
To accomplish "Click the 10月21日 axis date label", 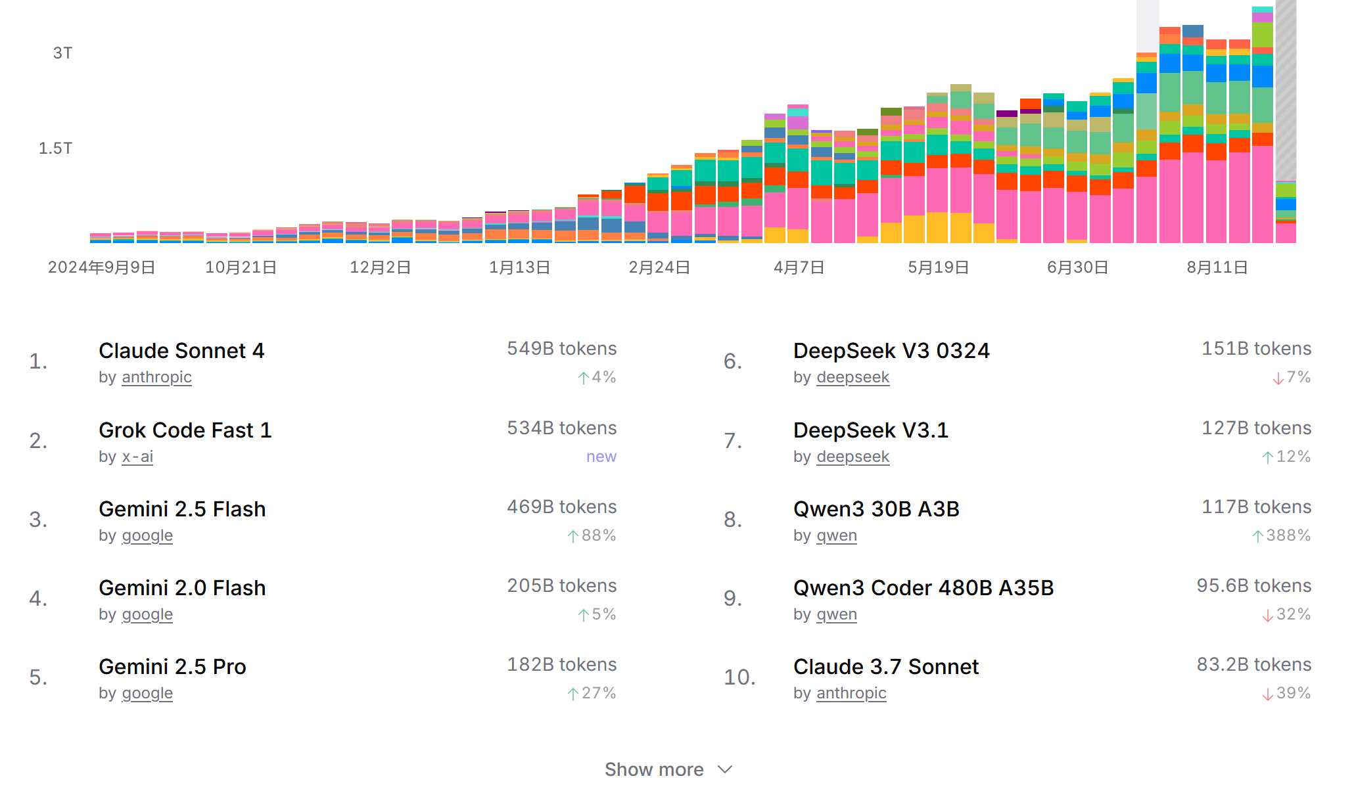I will click(x=241, y=267).
